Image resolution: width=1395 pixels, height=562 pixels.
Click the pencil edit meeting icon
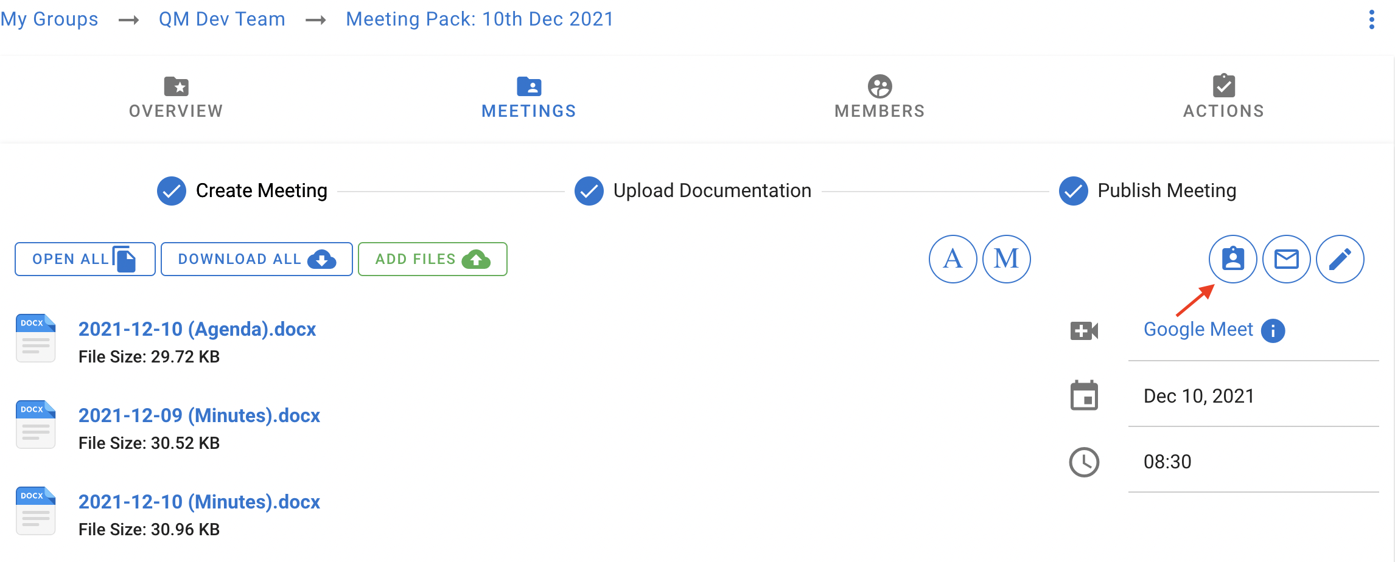coord(1340,259)
